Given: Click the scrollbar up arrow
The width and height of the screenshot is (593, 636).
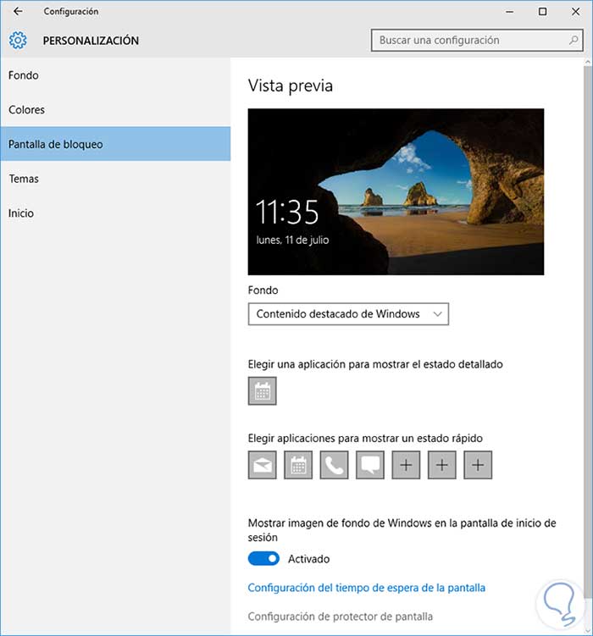Looking at the screenshot, I should tap(588, 62).
